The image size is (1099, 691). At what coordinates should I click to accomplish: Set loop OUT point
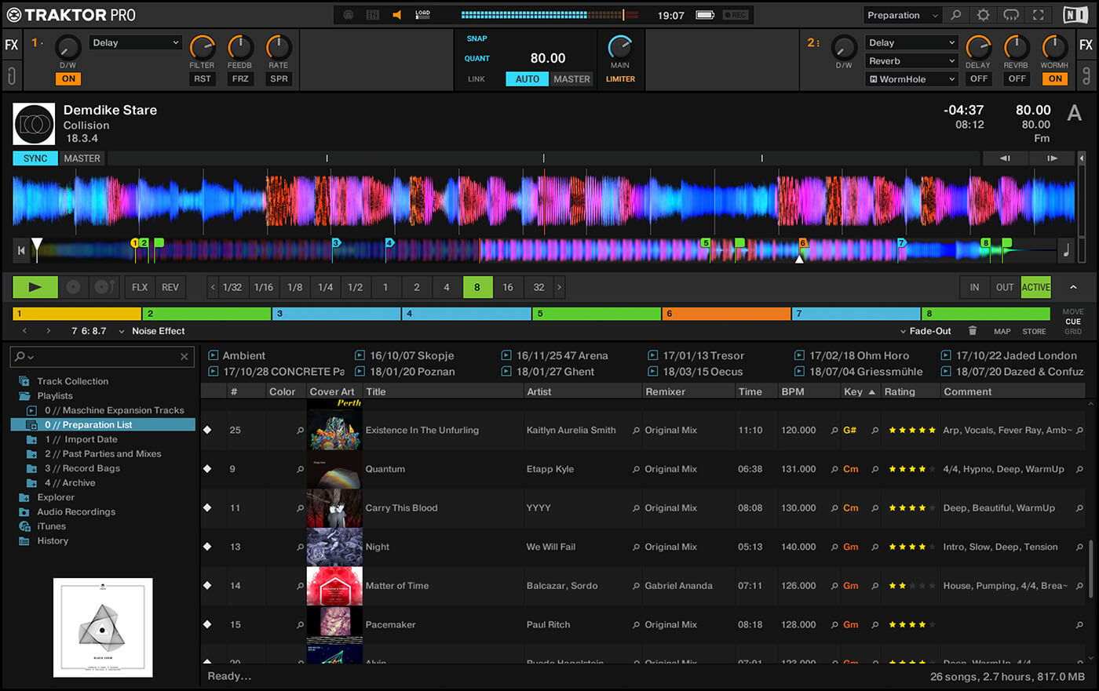[1005, 287]
